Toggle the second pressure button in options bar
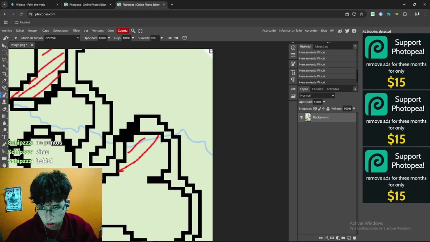430x242 pixels. coord(176,38)
